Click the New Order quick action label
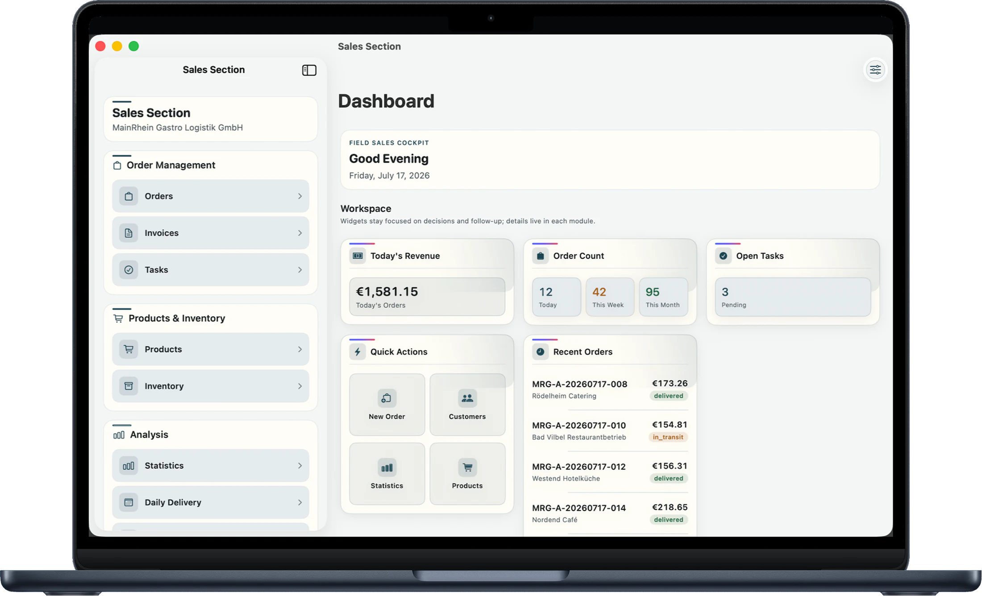 [387, 417]
